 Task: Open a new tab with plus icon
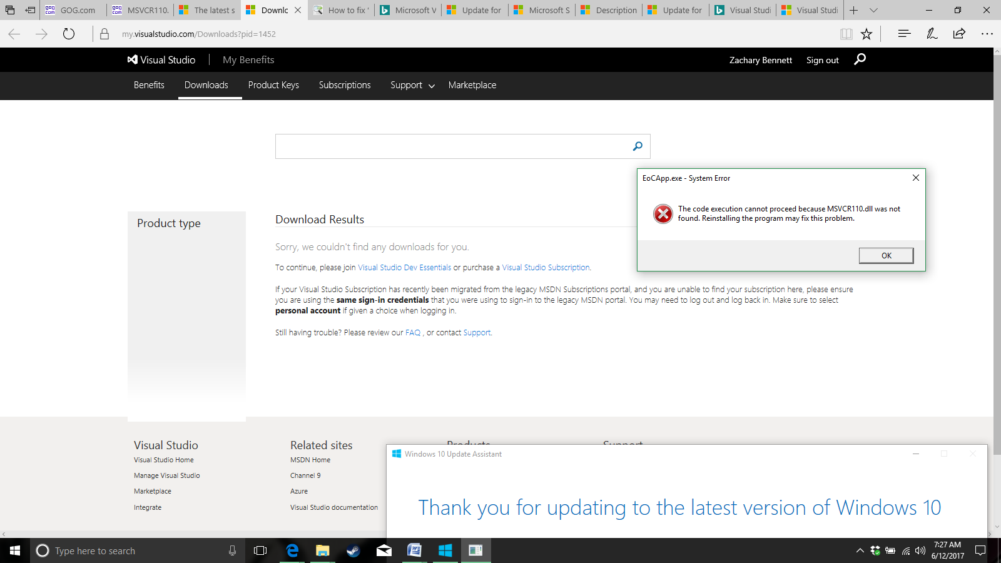[x=853, y=10]
